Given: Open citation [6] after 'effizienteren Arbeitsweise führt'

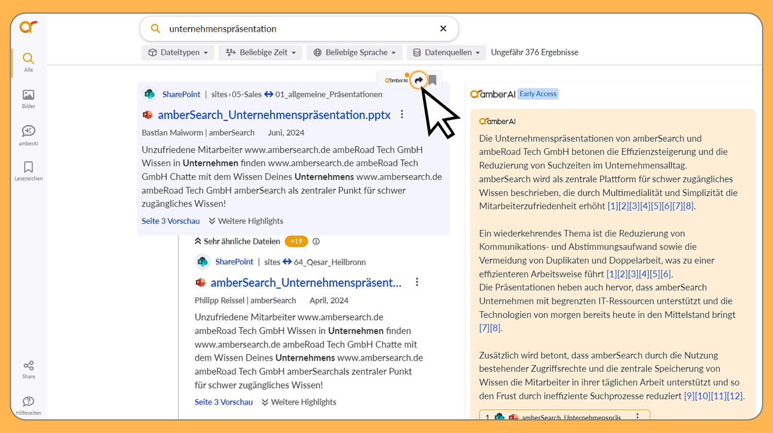Looking at the screenshot, I should click(666, 274).
